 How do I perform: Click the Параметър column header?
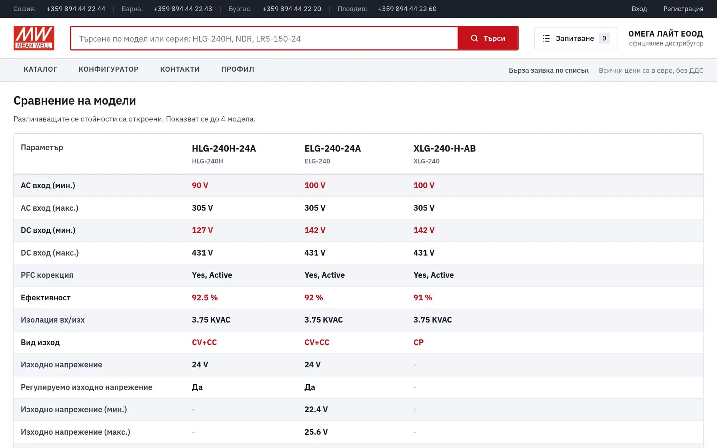coord(42,148)
